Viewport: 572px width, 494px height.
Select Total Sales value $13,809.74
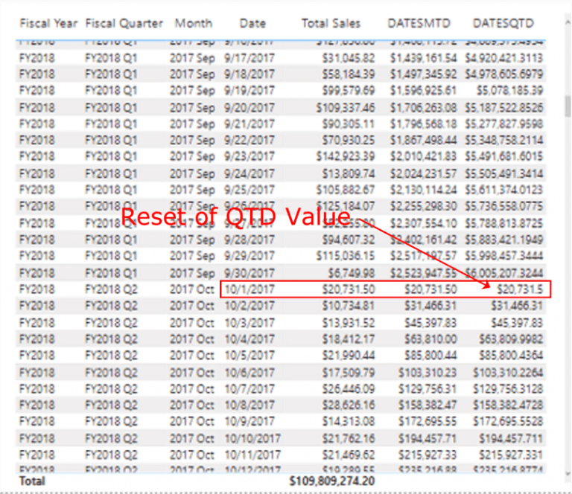coord(349,173)
